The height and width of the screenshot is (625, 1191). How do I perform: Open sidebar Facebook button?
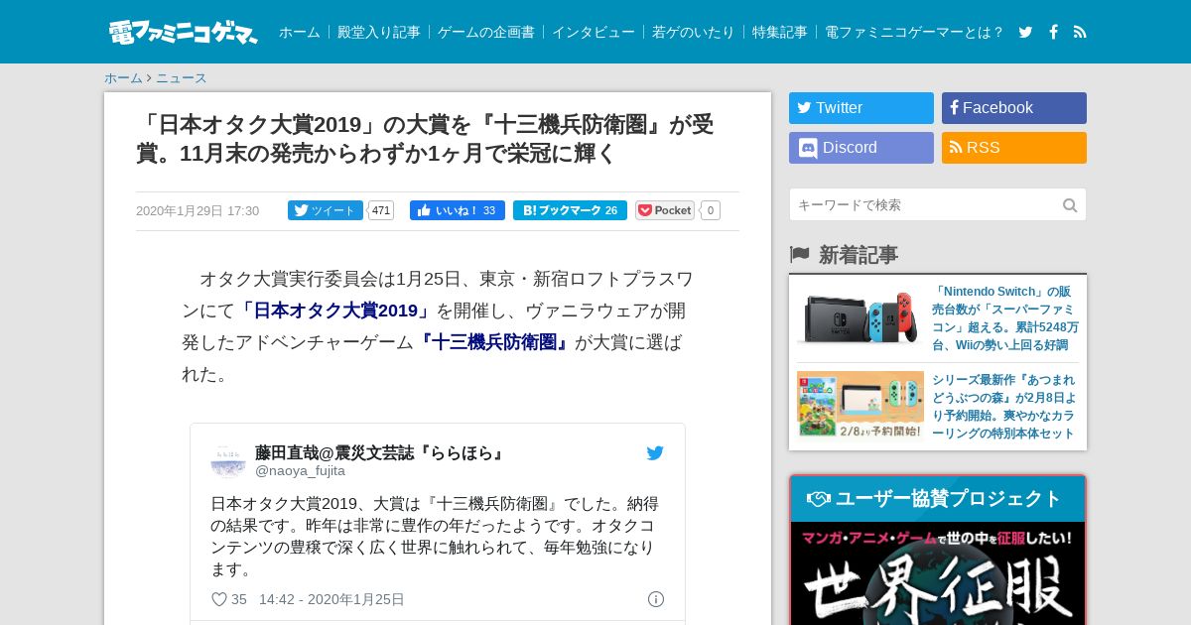1014,108
